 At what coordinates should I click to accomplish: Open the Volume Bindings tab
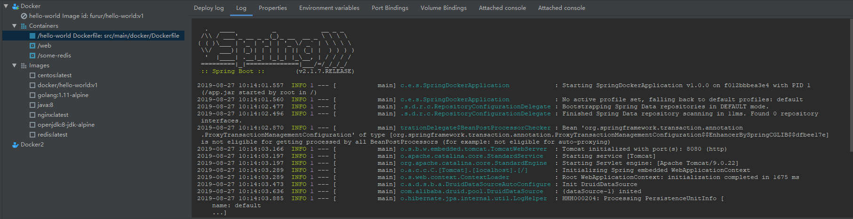click(x=444, y=8)
